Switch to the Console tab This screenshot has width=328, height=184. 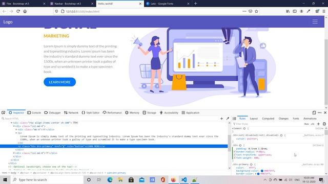[34, 112]
